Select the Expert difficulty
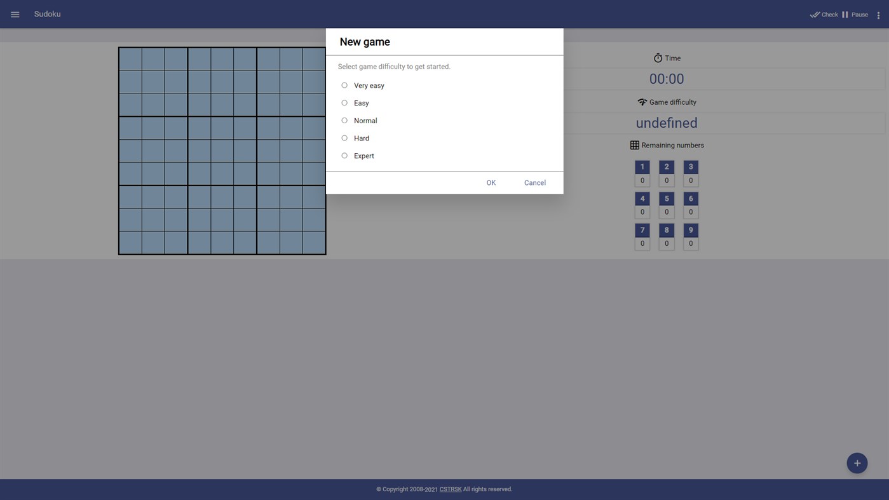This screenshot has height=500, width=889. click(x=344, y=155)
